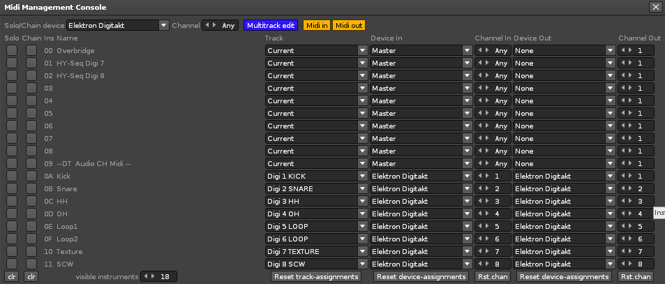This screenshot has height=284, width=665.
Task: Decrease Channel Out for Texture row
Action: 623,251
